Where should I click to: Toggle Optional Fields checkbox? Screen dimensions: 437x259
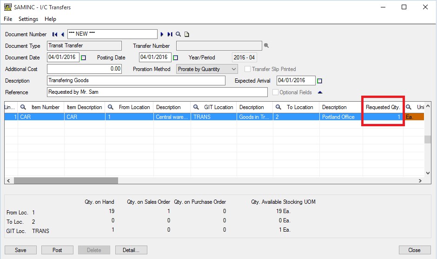coord(275,92)
